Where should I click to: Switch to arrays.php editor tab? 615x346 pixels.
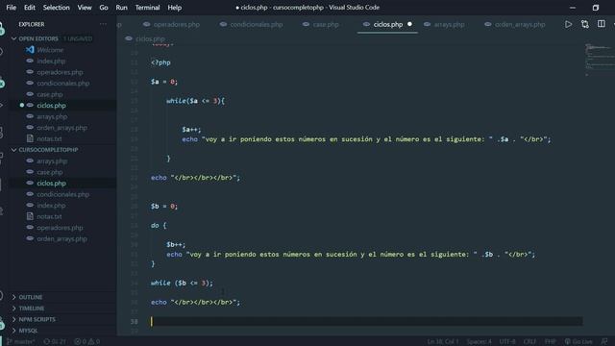tap(444, 24)
